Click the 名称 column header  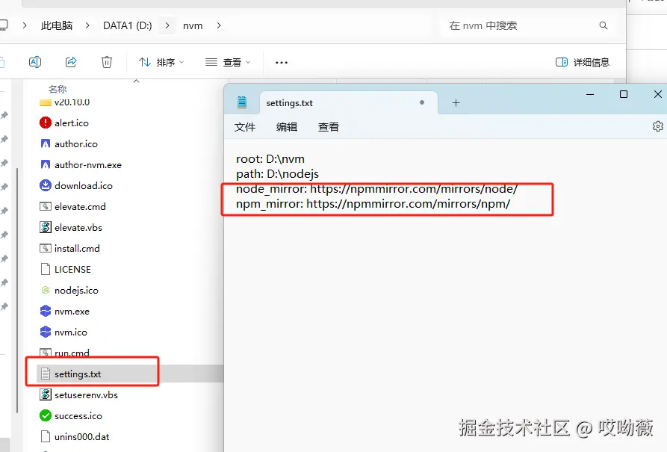pos(58,89)
